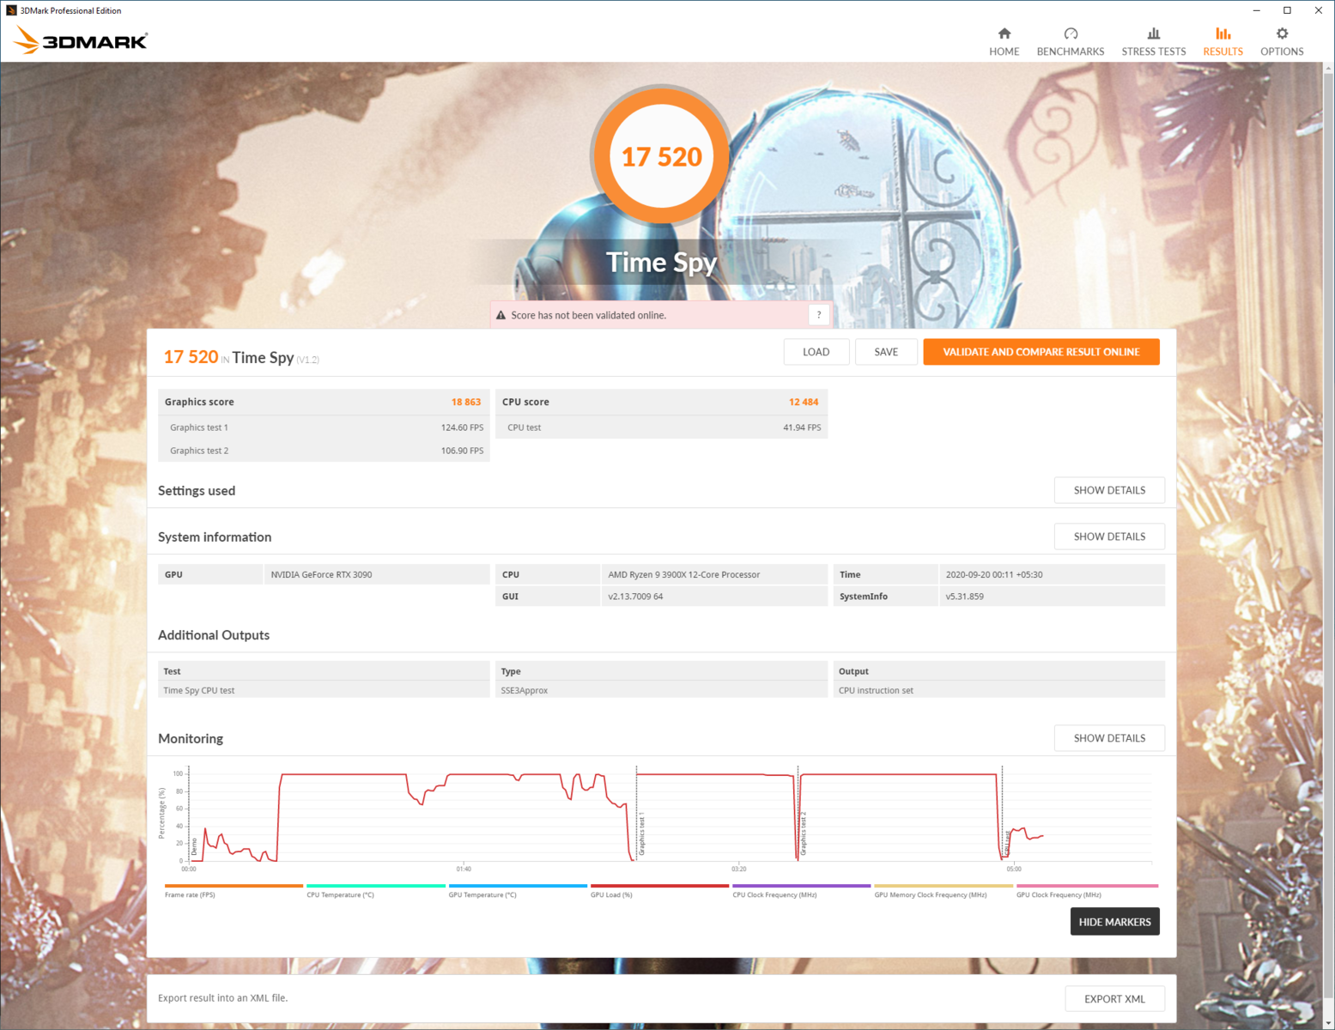1335x1030 pixels.
Task: Click SystemInfo version v5.31.859
Action: [x=965, y=597]
